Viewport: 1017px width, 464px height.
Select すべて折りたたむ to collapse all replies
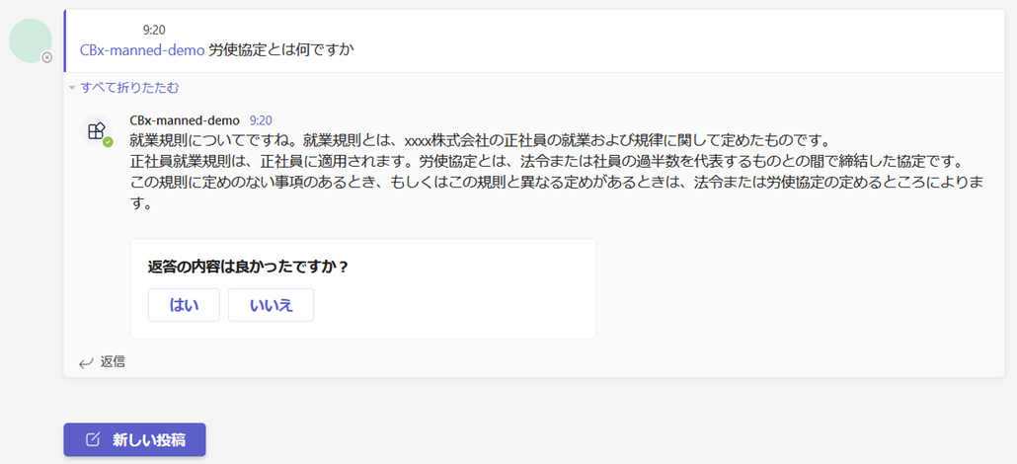129,88
